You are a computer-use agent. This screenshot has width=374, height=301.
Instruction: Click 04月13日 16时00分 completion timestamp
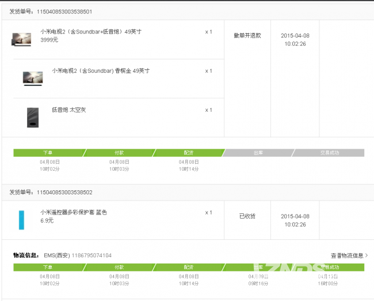(328, 280)
